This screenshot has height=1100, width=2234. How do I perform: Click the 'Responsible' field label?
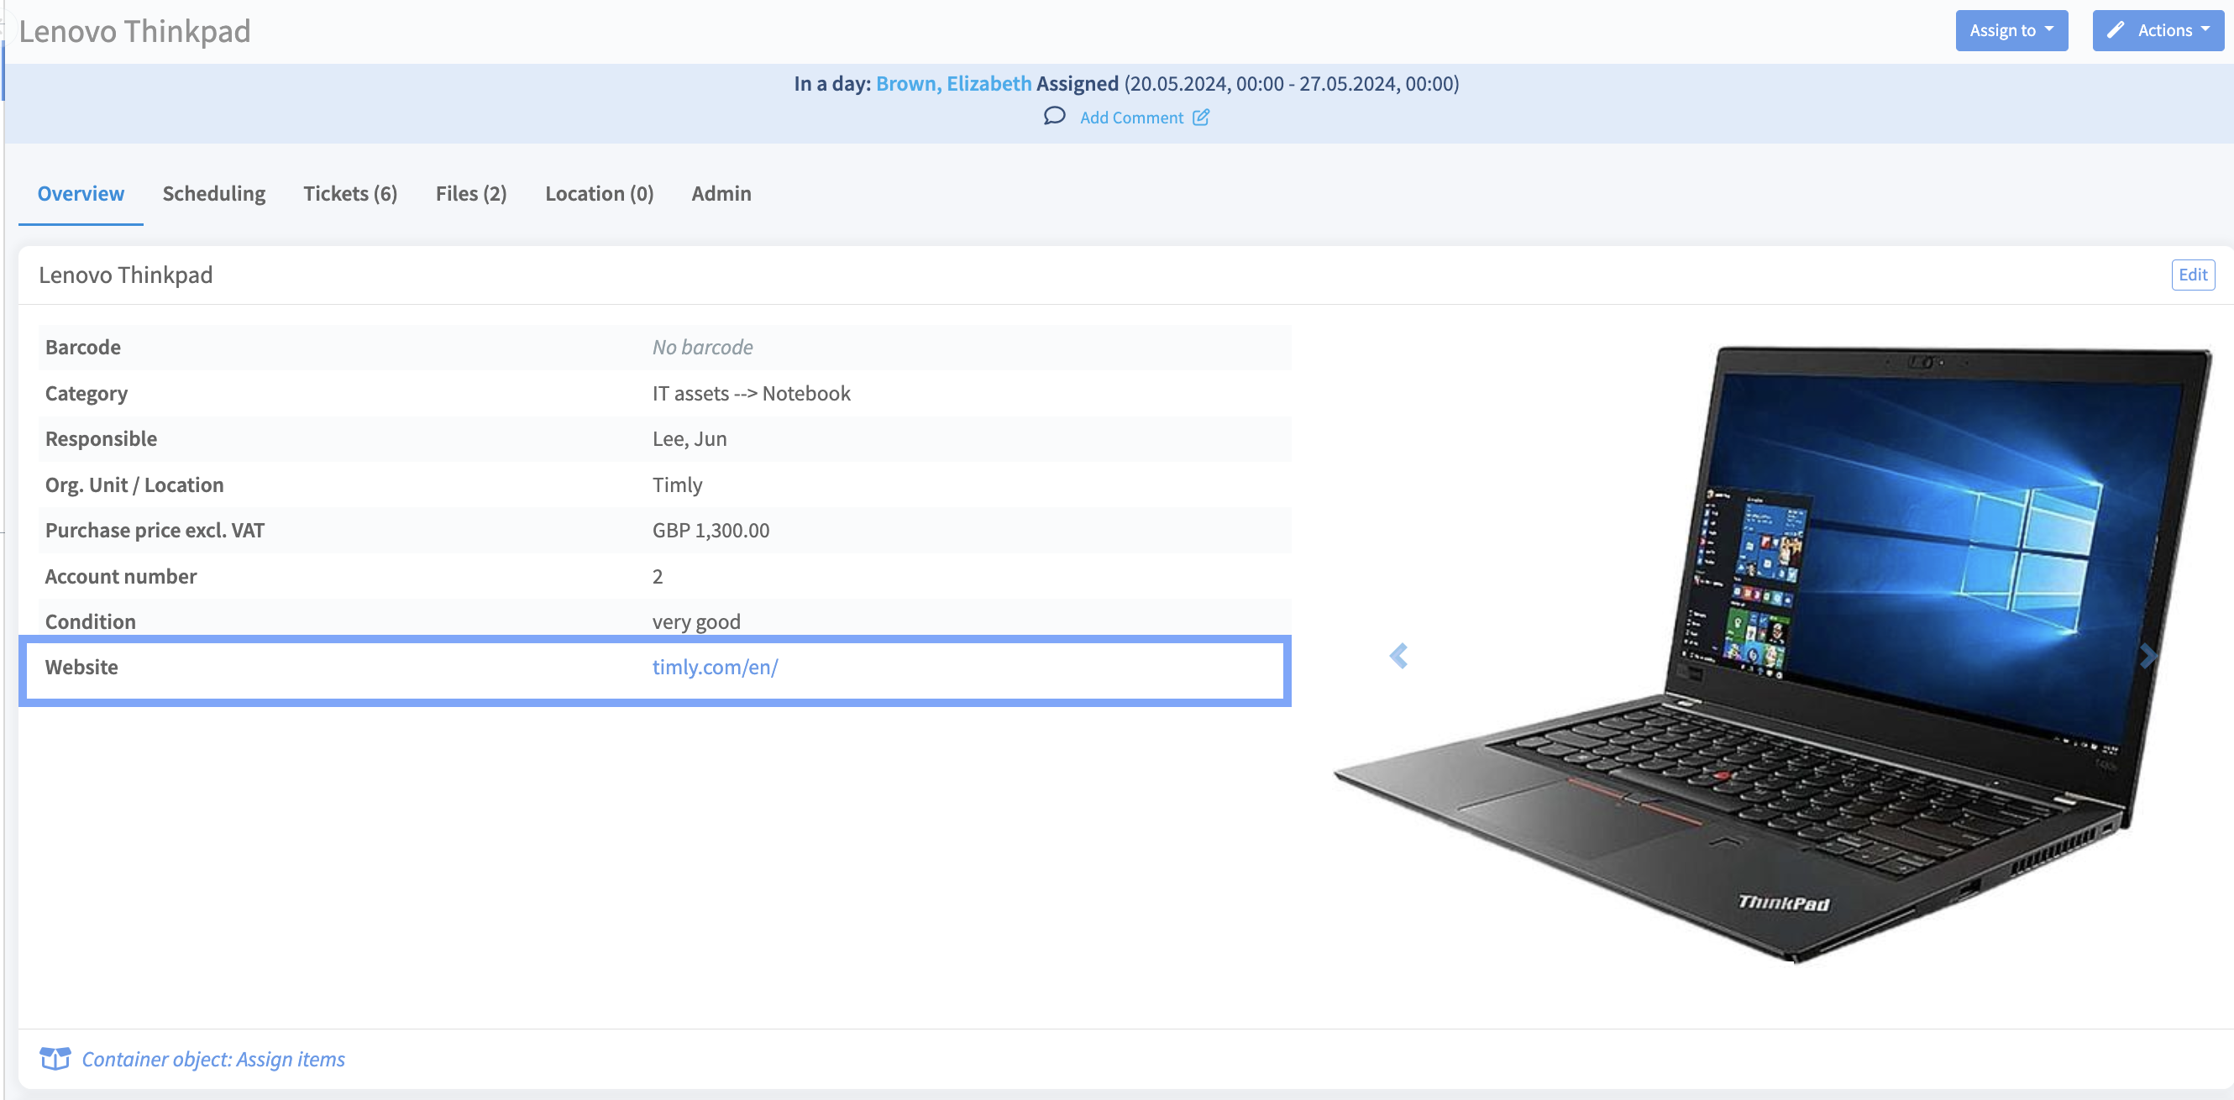pyautogui.click(x=101, y=438)
